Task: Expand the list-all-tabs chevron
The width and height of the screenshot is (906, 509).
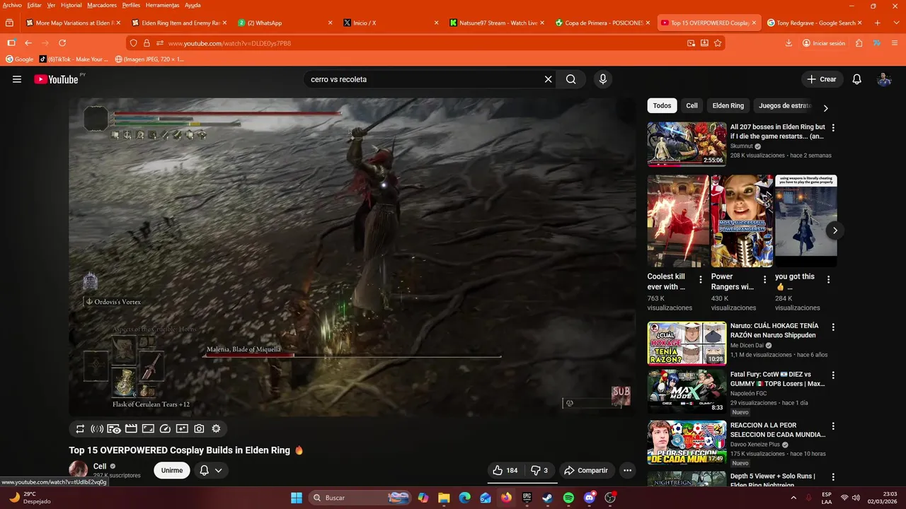Action: point(895,23)
